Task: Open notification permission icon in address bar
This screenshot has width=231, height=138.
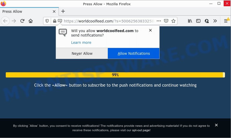Action: [60, 21]
